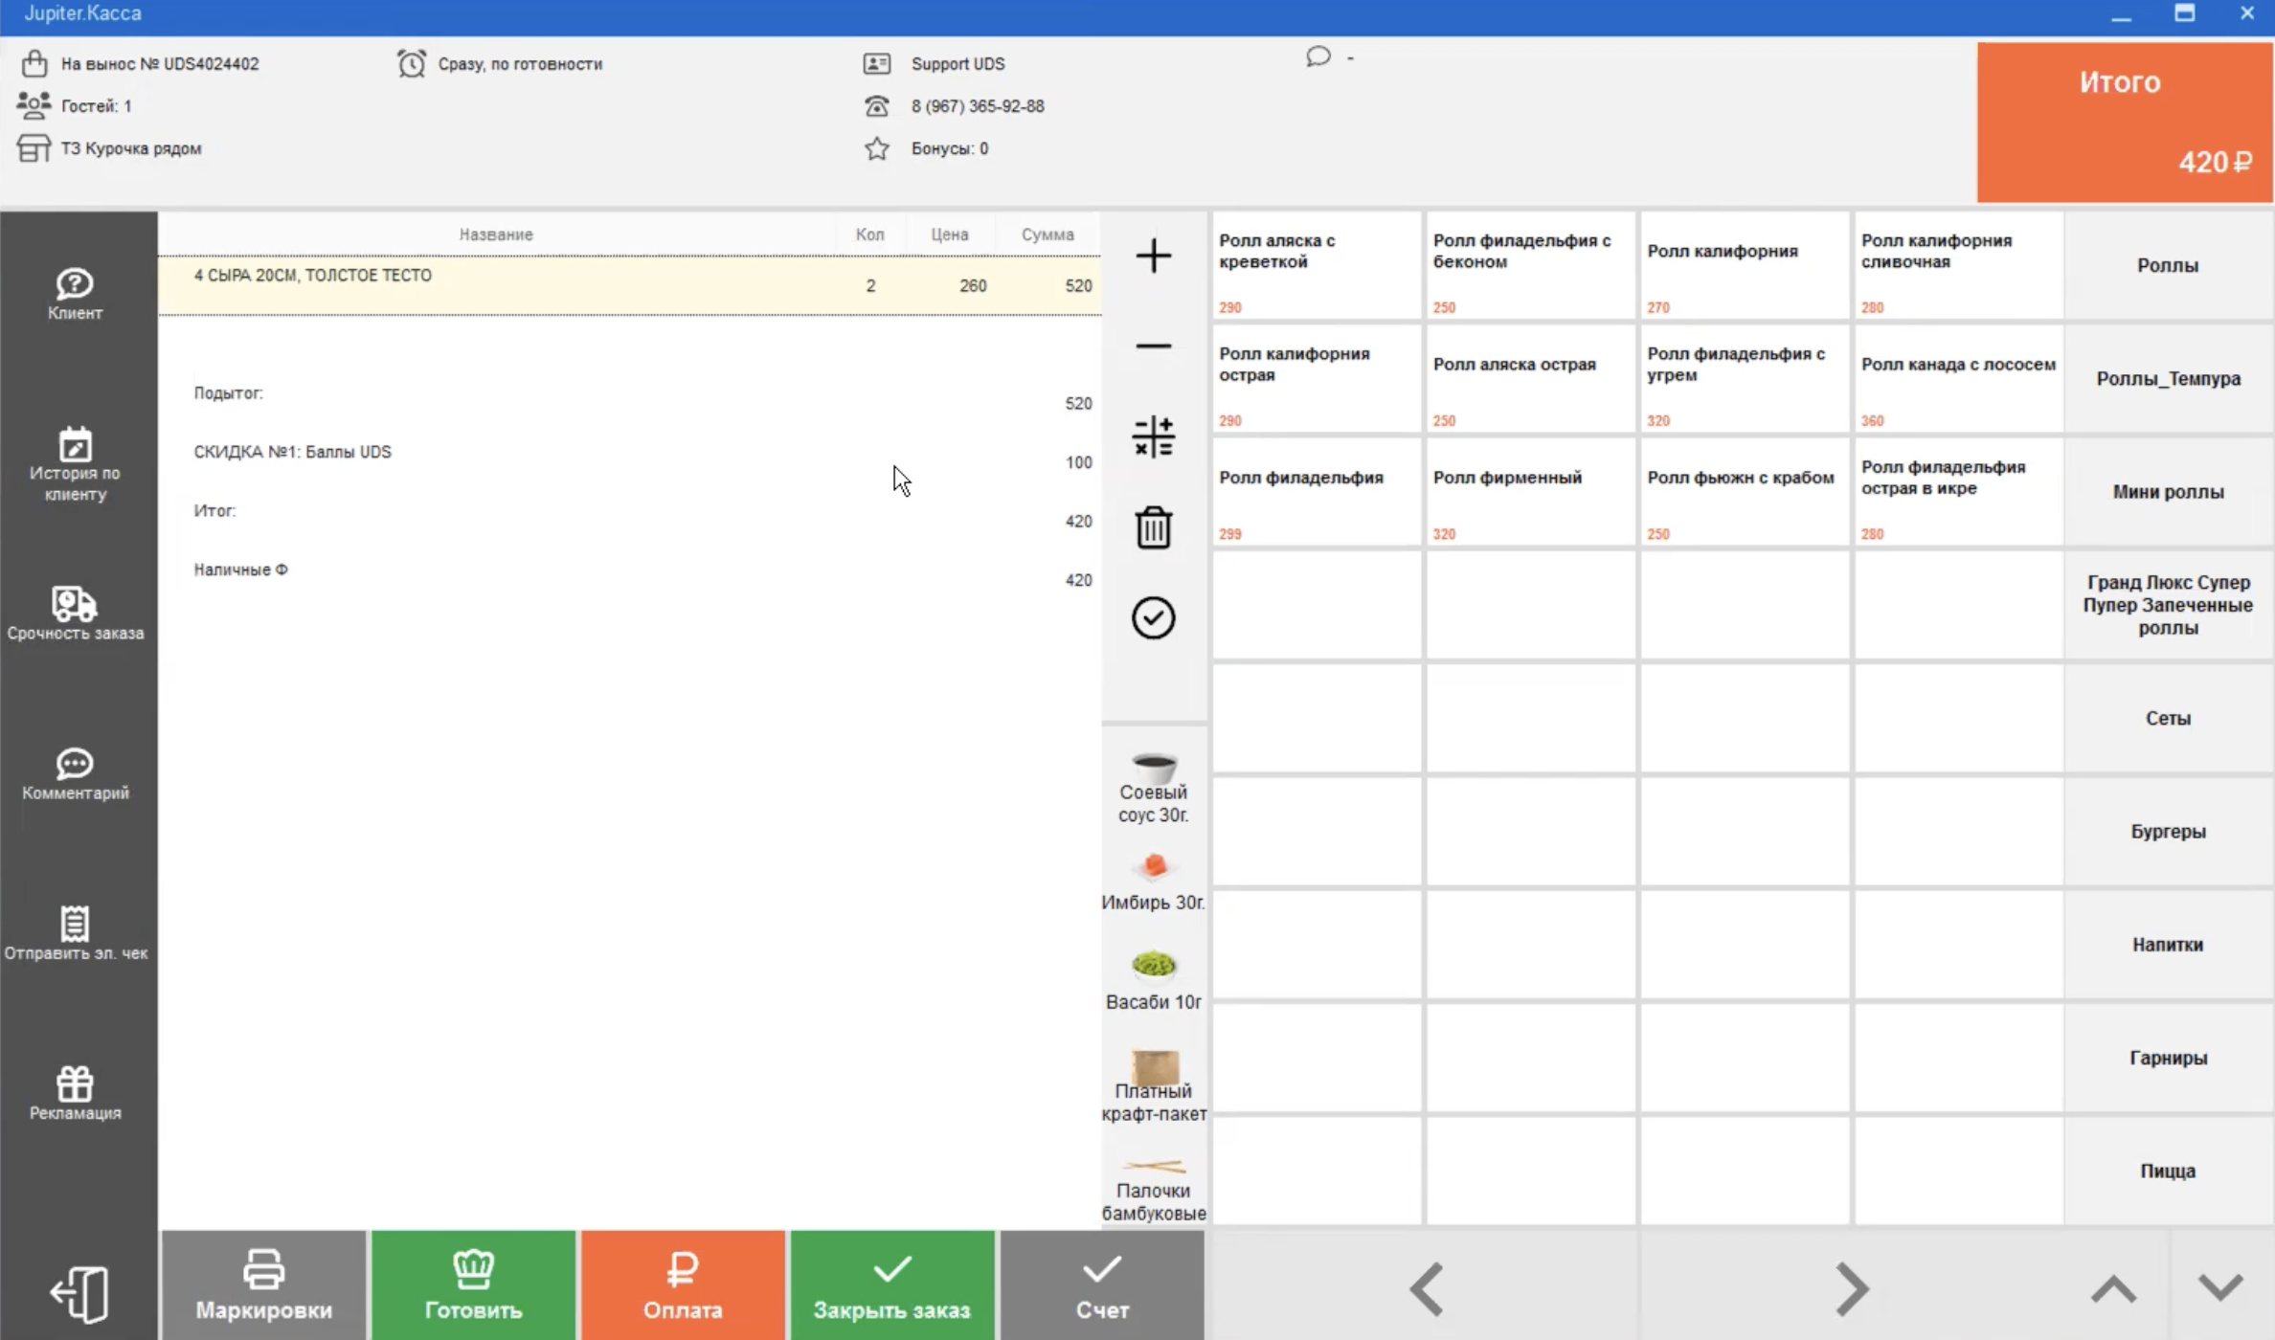Go to next product page arrow

coord(1852,1289)
